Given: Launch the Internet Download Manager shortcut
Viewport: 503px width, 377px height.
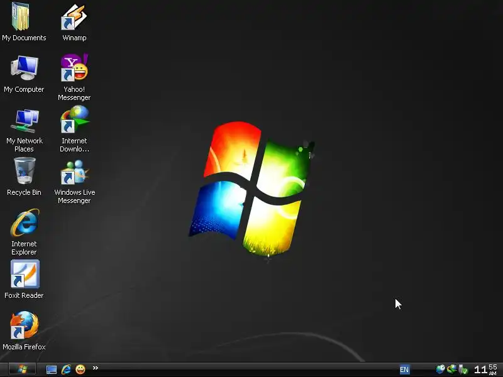Looking at the screenshot, I should point(74,119).
